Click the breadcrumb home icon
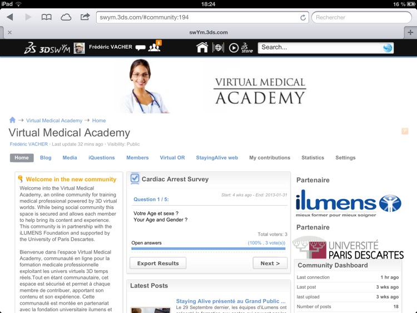This screenshot has width=417, height=313. click(12, 120)
